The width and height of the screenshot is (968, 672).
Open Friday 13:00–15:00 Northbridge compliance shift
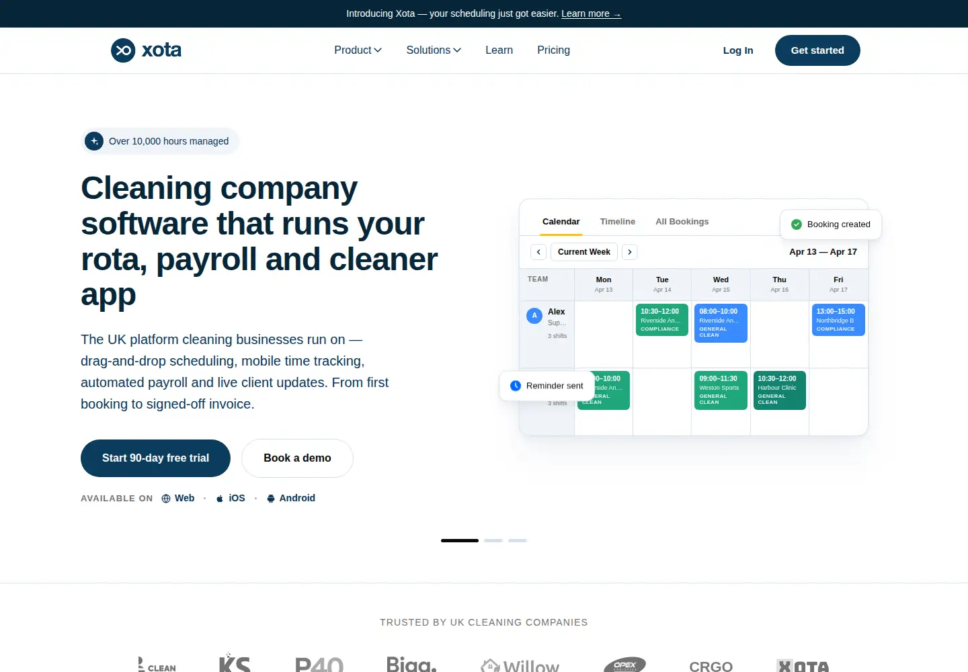click(x=838, y=320)
